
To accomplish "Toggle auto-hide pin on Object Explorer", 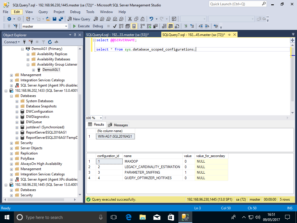I will 75,35.
